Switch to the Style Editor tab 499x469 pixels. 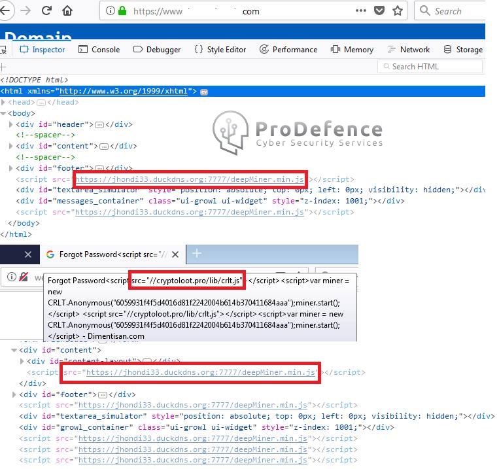(220, 50)
